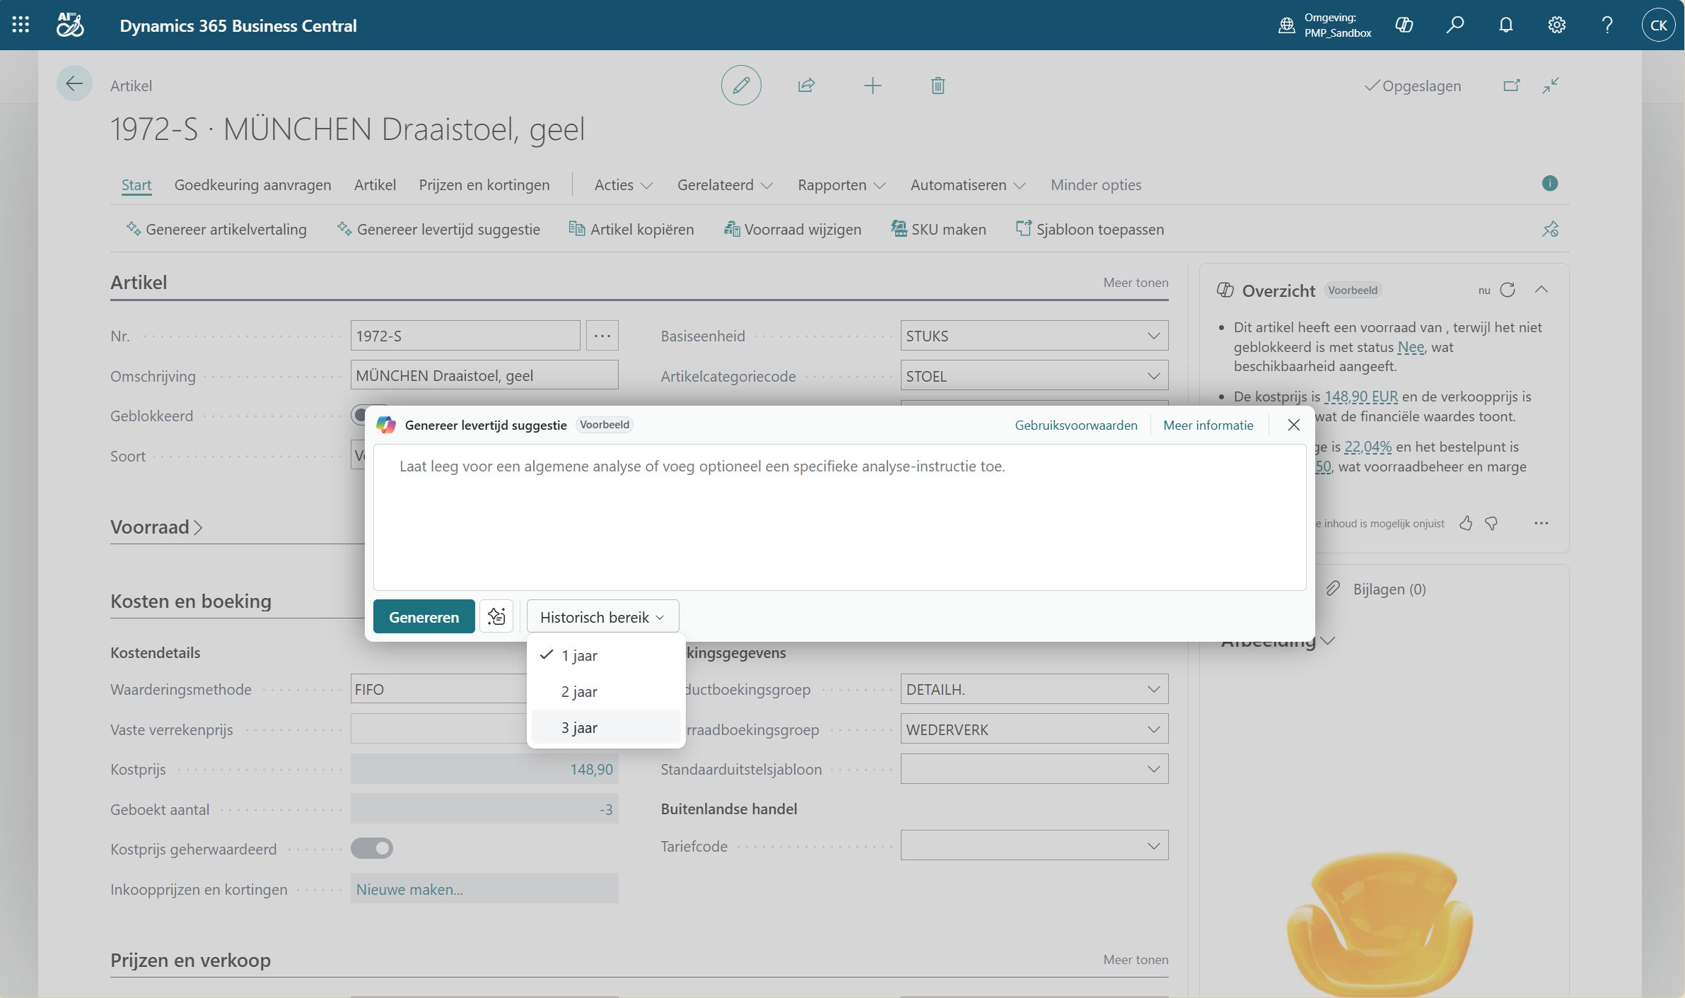Click the share icon in header
1685x998 pixels.
click(806, 86)
